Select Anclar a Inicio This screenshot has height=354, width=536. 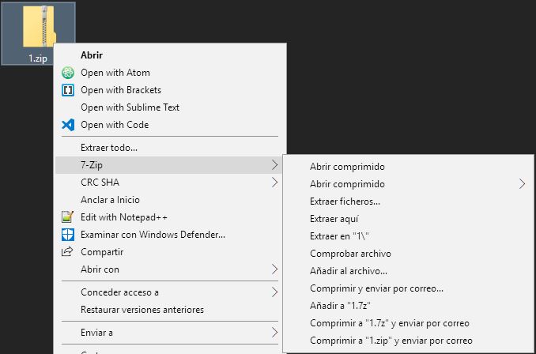click(170, 200)
